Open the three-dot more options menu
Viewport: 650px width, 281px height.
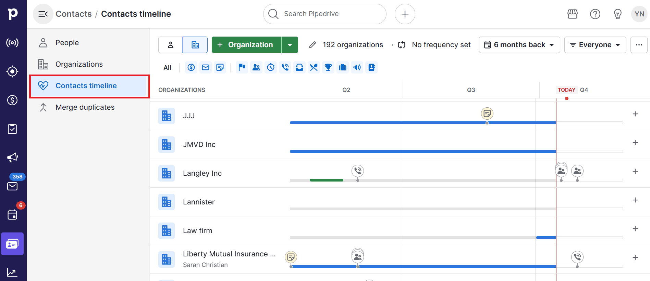[x=639, y=45]
